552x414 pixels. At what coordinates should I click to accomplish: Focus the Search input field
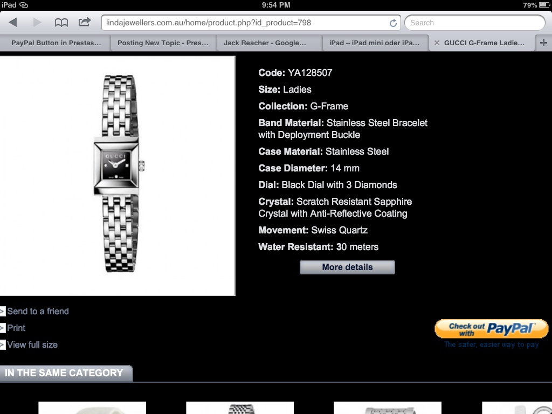tap(475, 23)
